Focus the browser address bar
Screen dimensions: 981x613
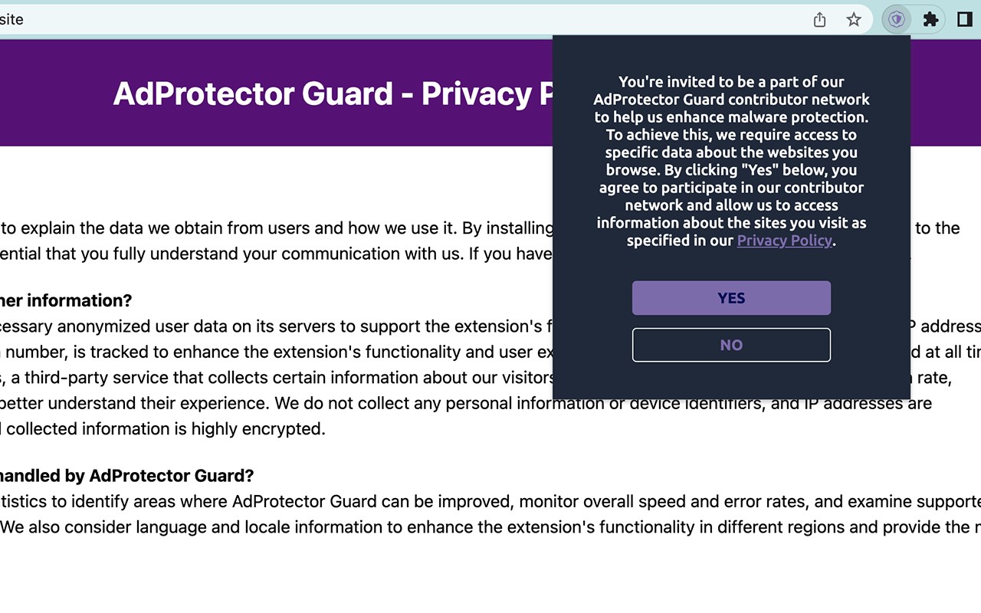click(383, 20)
